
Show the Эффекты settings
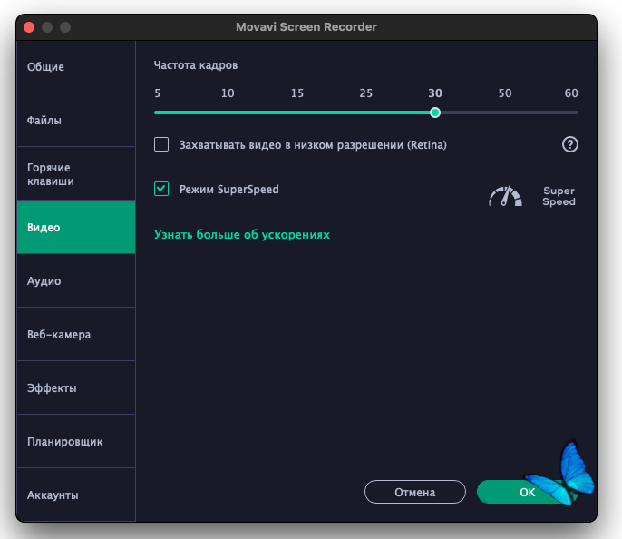click(x=76, y=387)
